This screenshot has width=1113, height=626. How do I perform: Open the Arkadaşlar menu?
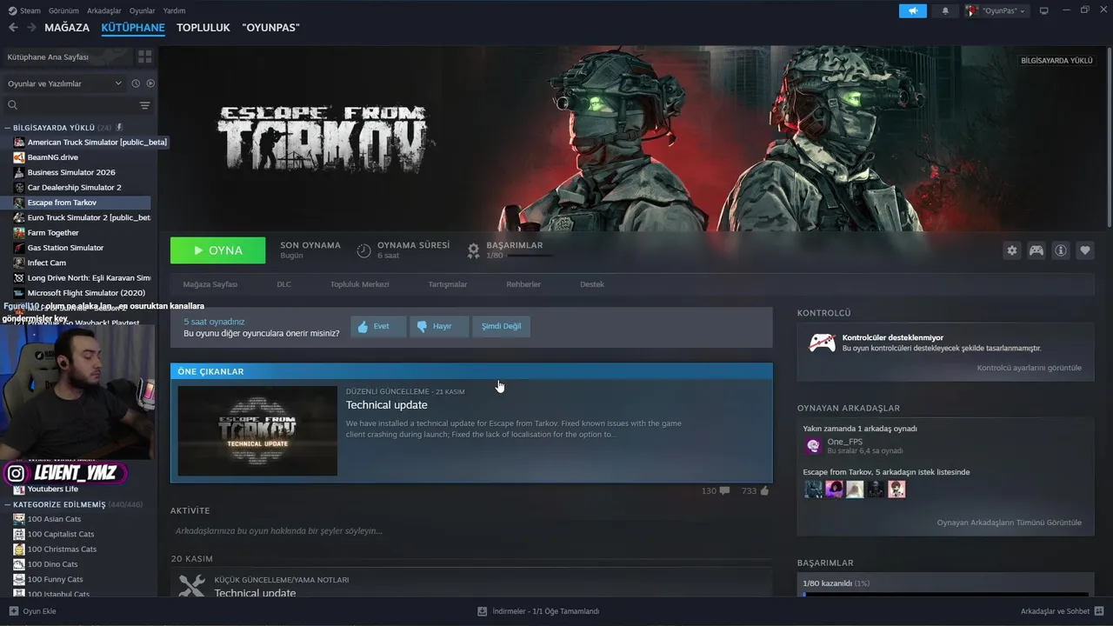pyautogui.click(x=104, y=10)
